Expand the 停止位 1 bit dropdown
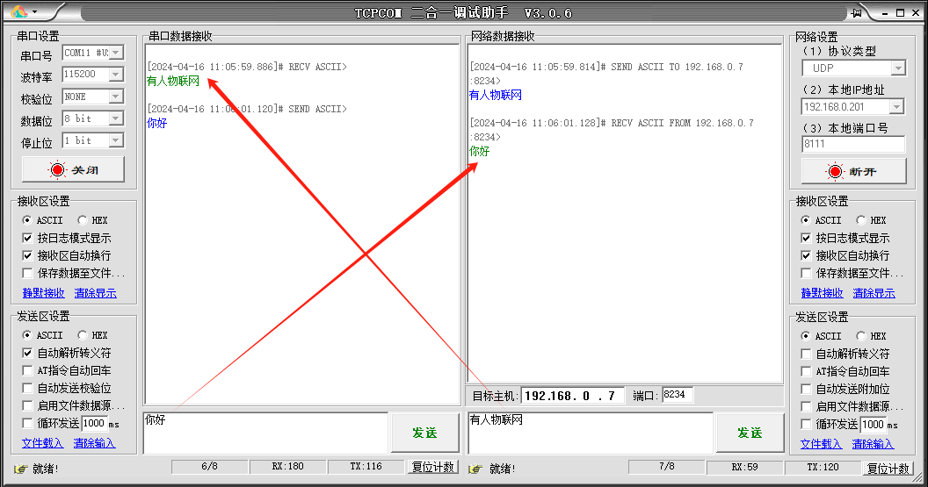The image size is (928, 487). coord(116,140)
